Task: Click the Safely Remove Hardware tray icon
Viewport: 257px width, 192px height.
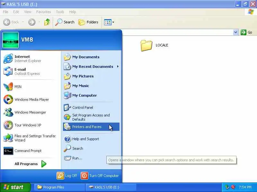Action: coord(227,187)
